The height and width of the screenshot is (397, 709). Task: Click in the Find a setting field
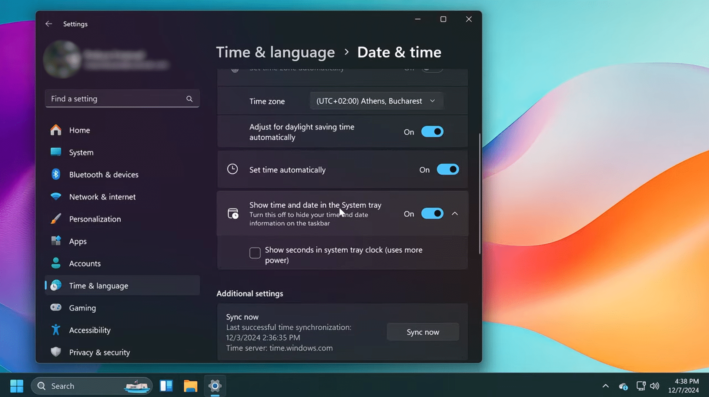tap(122, 99)
